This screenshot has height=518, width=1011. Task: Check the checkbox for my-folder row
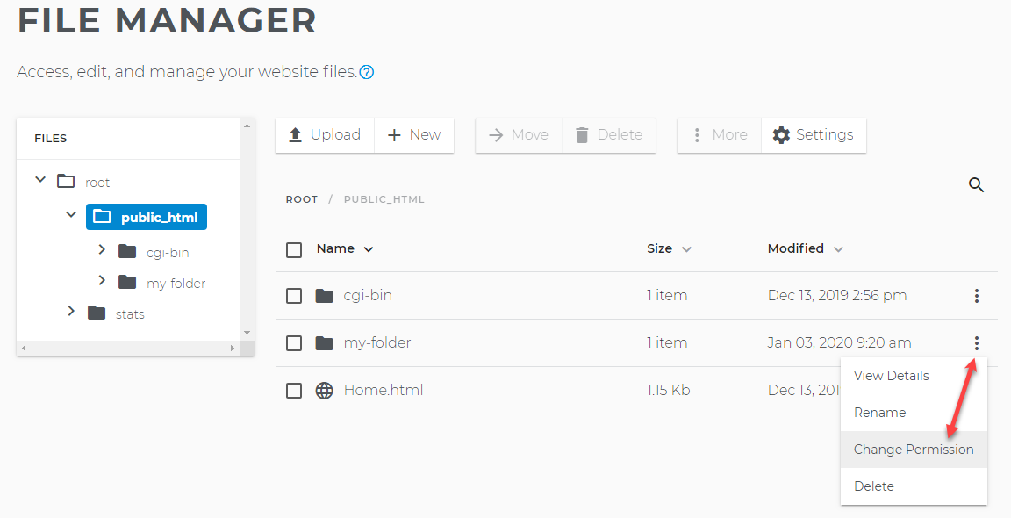click(294, 342)
